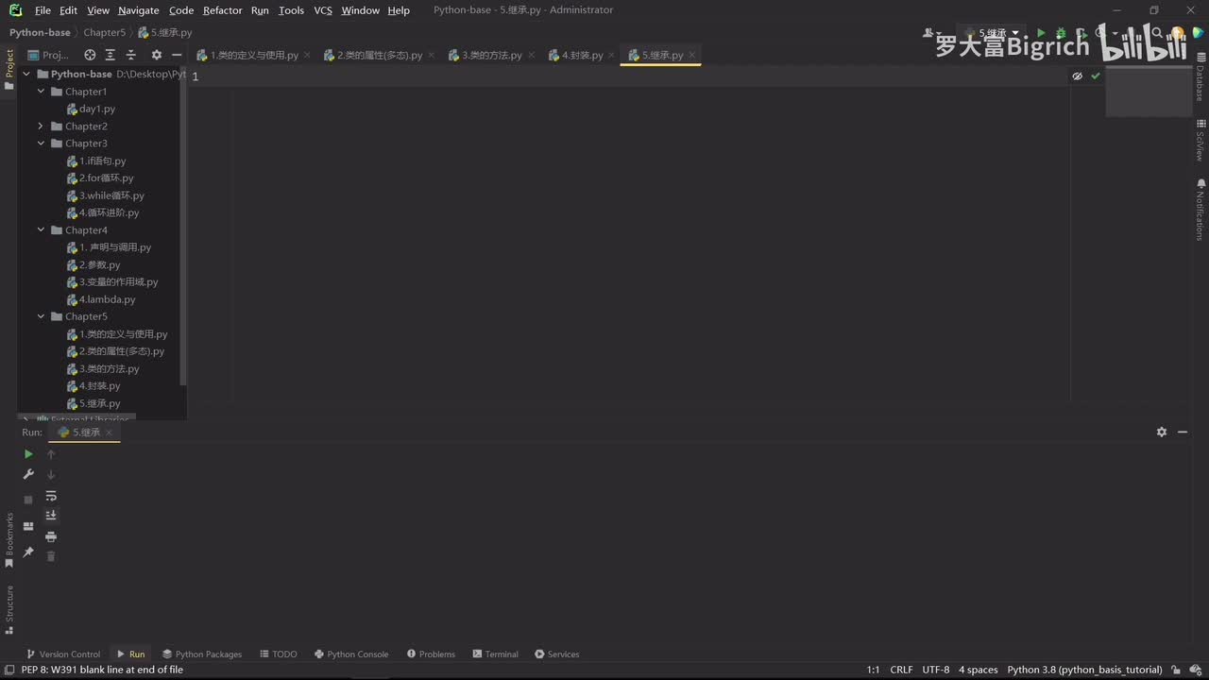Open the VCS menu

[x=323, y=10]
